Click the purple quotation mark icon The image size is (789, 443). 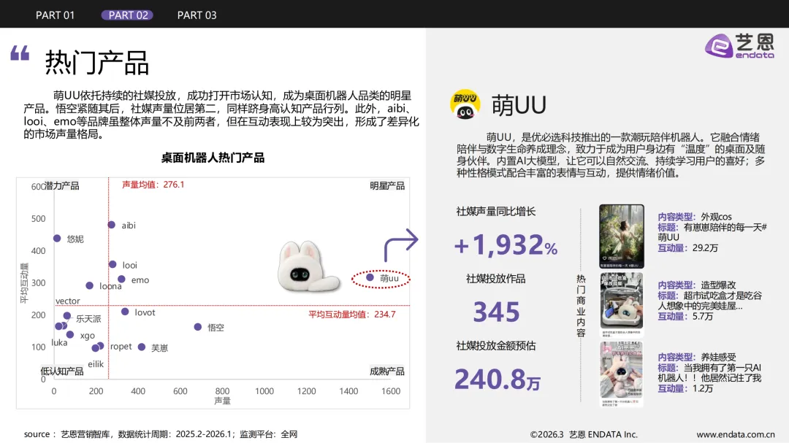[x=20, y=53]
